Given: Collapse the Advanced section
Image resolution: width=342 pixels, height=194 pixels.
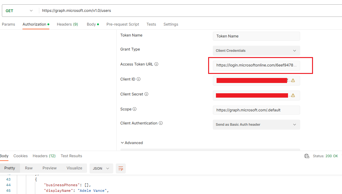Looking at the screenshot, I should (x=132, y=143).
